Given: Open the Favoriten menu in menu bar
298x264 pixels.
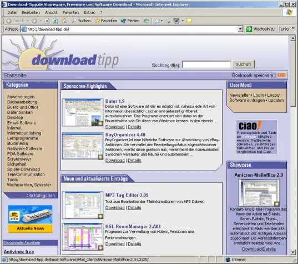Looking at the screenshot, I should point(70,13).
